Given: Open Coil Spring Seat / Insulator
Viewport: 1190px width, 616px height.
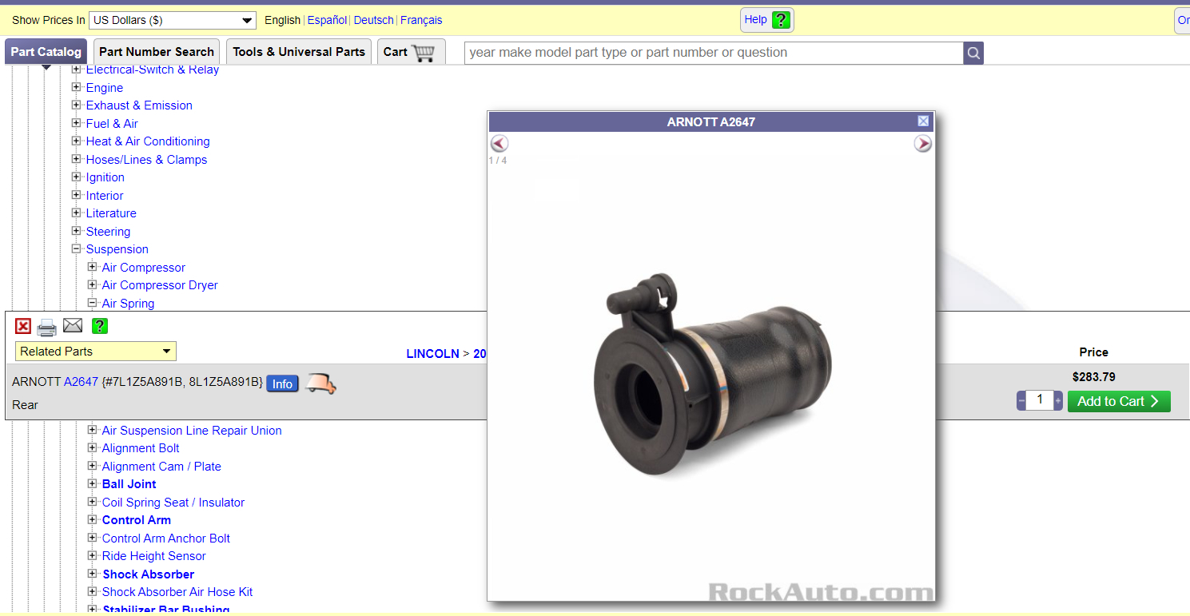Looking at the screenshot, I should click(x=173, y=502).
